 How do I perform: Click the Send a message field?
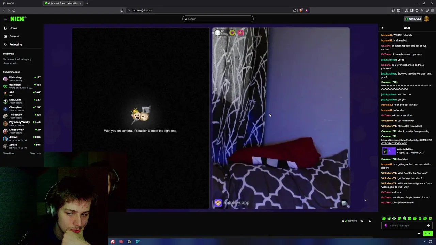407,225
